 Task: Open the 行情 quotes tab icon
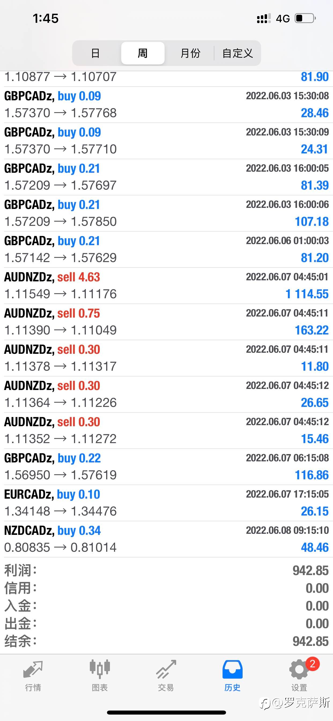pyautogui.click(x=33, y=670)
